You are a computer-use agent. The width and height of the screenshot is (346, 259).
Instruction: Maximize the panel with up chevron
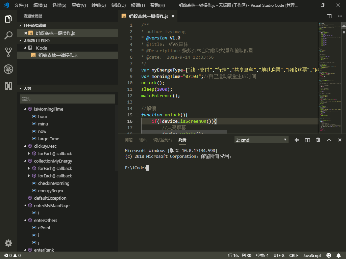[329, 140]
